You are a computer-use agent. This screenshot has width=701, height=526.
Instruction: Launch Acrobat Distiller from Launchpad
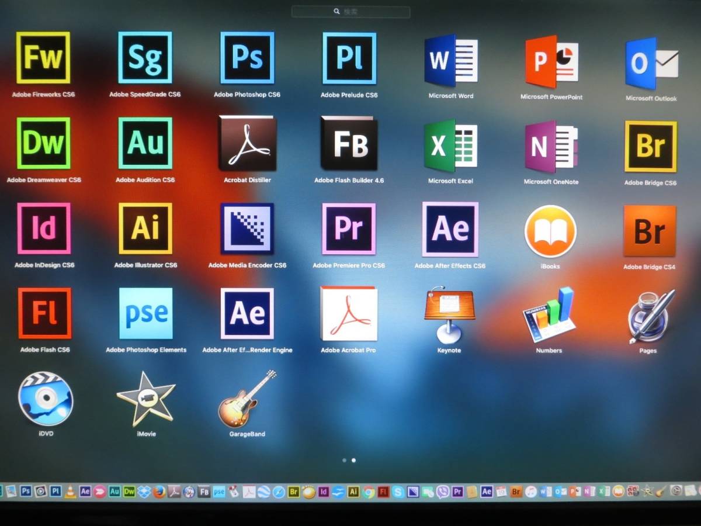point(247,143)
